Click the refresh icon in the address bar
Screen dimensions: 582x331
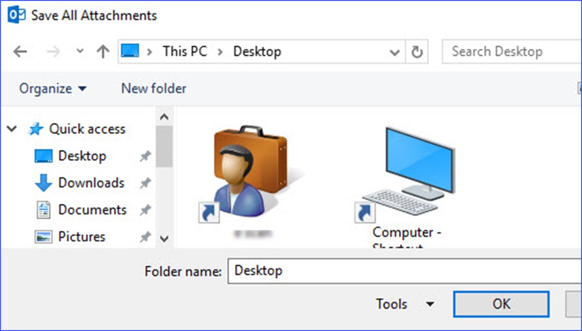(417, 51)
